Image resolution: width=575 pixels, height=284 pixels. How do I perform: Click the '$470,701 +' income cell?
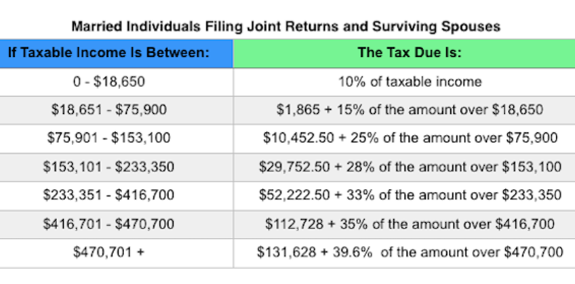[109, 252]
